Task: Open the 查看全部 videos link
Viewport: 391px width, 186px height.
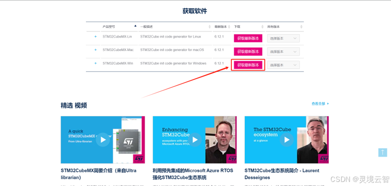Action: 320,104
